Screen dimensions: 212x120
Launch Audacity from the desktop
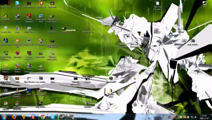click(6, 17)
